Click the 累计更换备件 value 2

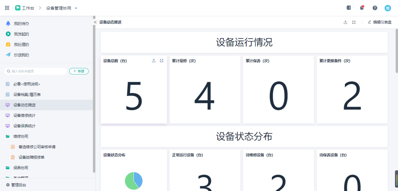point(352,96)
